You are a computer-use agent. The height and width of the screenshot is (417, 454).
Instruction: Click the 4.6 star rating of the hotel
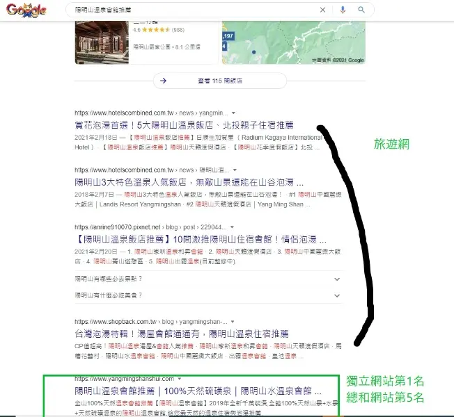pyautogui.click(x=159, y=30)
